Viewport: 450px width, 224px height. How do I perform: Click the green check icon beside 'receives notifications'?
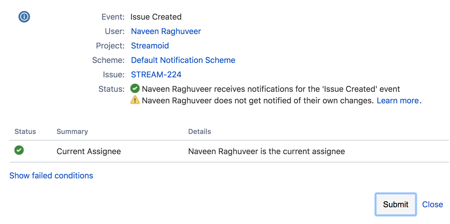click(135, 89)
